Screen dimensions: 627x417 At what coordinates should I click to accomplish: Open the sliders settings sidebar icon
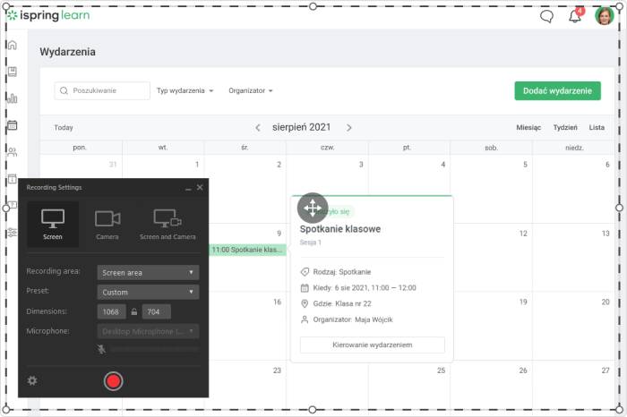[13, 233]
